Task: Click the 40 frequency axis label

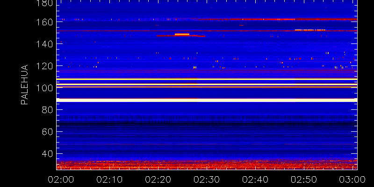Action: (48, 154)
